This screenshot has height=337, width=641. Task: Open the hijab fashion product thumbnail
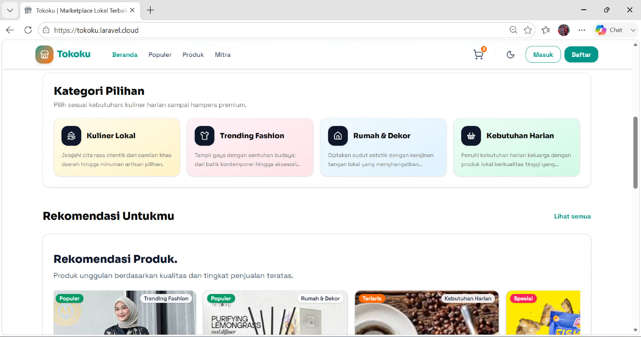(125, 313)
